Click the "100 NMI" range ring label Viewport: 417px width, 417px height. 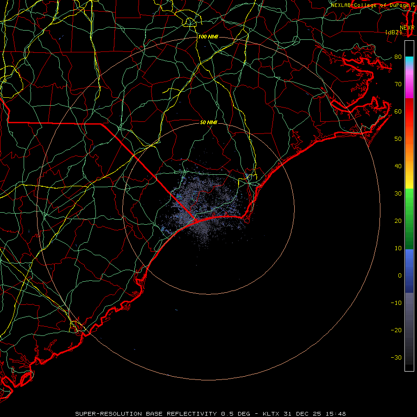pos(208,37)
